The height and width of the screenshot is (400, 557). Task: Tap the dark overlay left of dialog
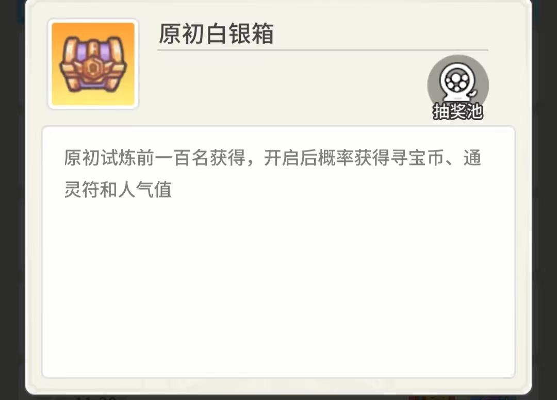12,199
